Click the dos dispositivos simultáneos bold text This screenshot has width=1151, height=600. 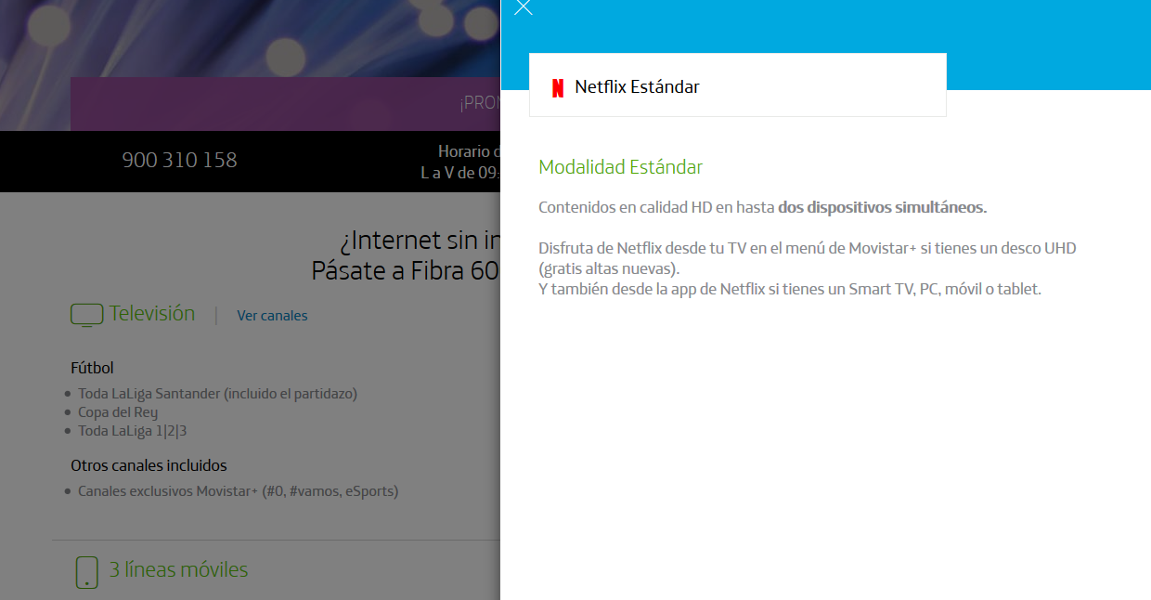click(x=883, y=207)
